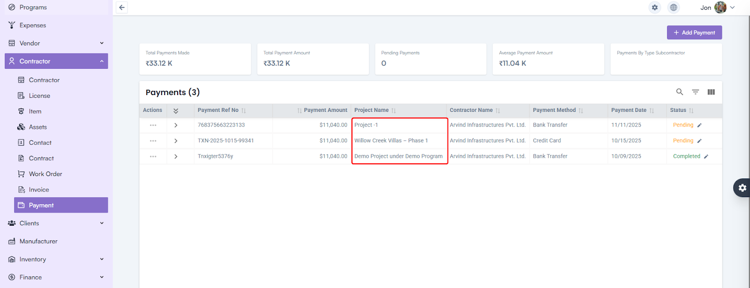Viewport: 750px width, 288px height.
Task: Open the search icon in Payments table
Action: coord(679,92)
